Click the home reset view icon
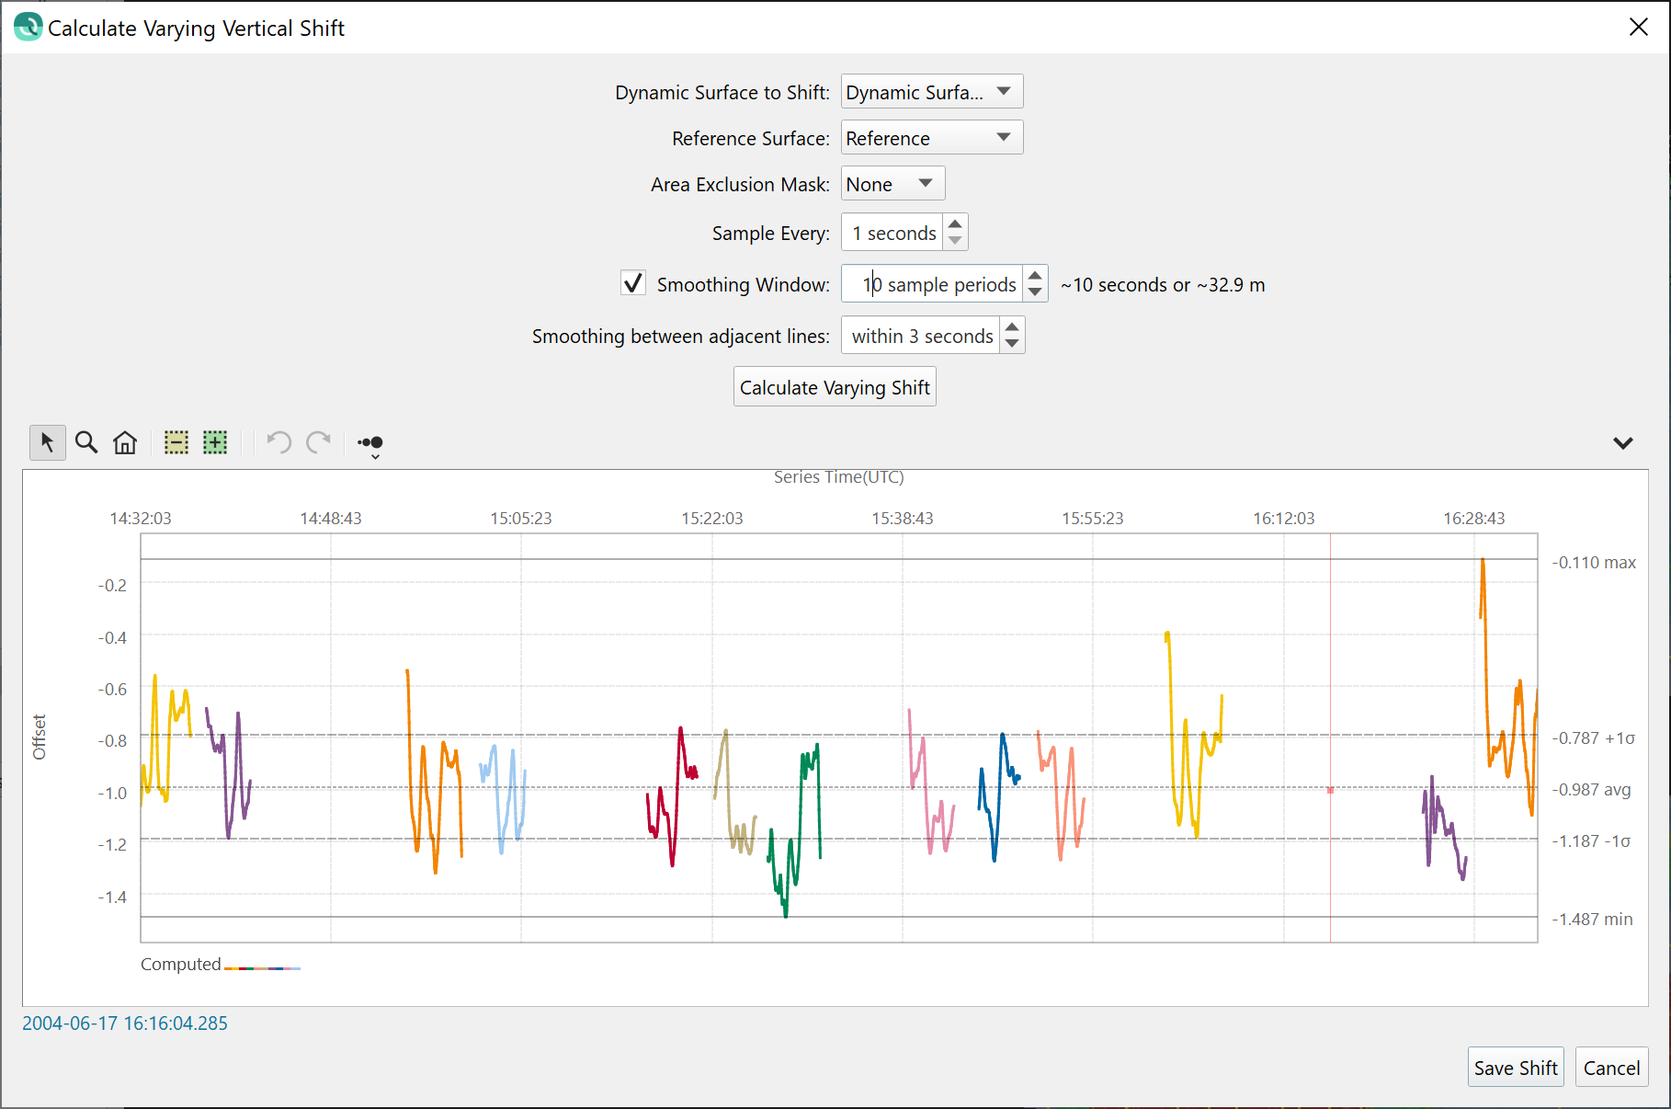The width and height of the screenshot is (1671, 1109). (125, 443)
